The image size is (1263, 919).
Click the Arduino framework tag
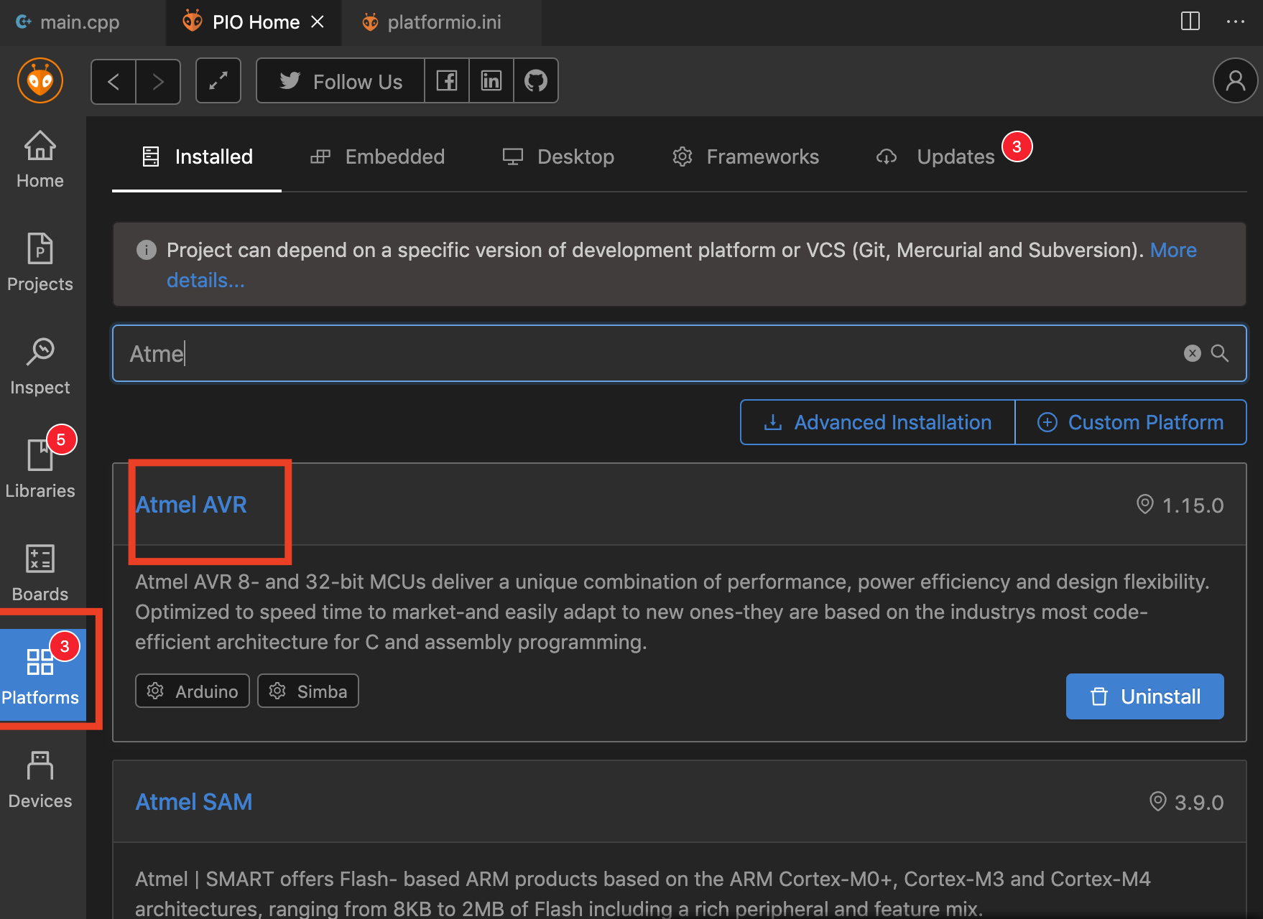[193, 691]
